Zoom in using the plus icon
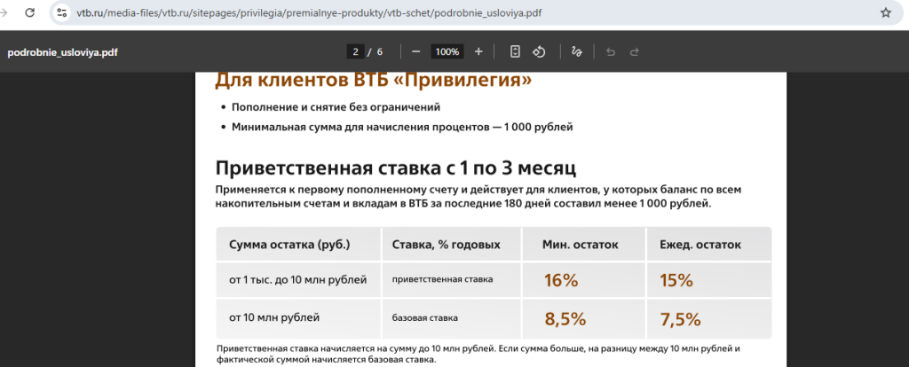909x367 pixels. pos(478,51)
